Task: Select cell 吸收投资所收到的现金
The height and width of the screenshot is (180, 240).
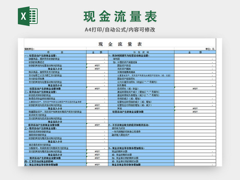Action: point(55,132)
